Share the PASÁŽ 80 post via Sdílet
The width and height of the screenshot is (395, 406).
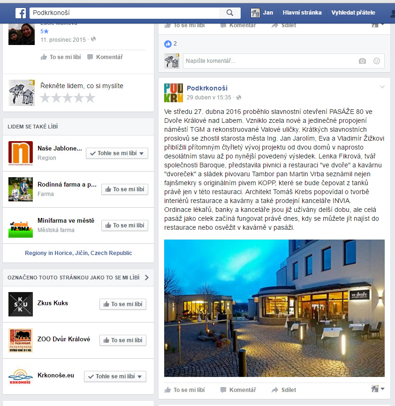coord(284,390)
